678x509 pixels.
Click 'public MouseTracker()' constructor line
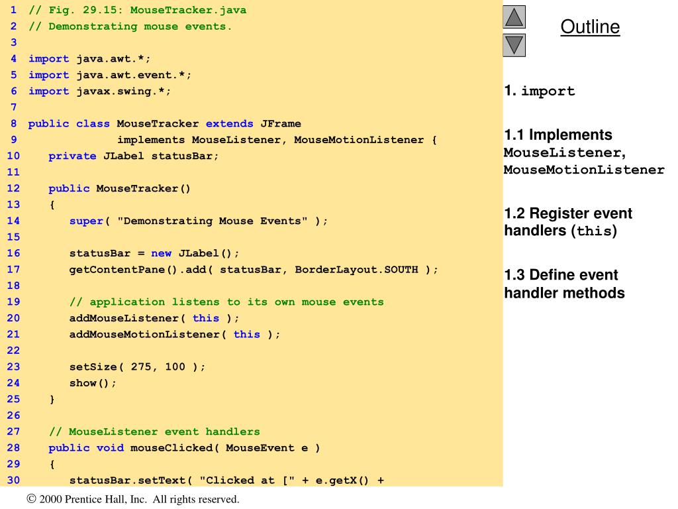(x=119, y=188)
